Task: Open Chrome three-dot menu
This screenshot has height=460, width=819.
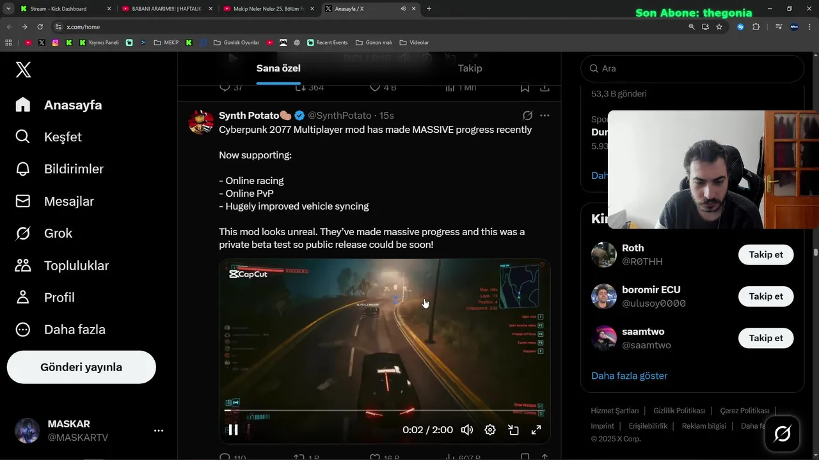Action: [x=809, y=27]
